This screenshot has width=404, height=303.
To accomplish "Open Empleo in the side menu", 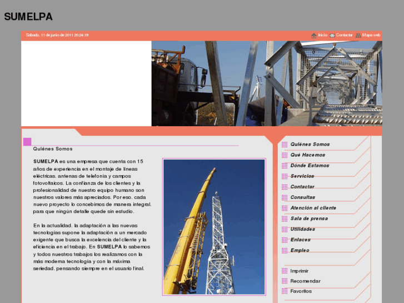I will (x=300, y=250).
